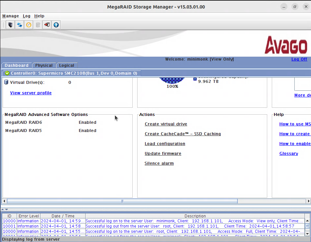Click the MegaRAID RAID6 option label

tap(24, 122)
